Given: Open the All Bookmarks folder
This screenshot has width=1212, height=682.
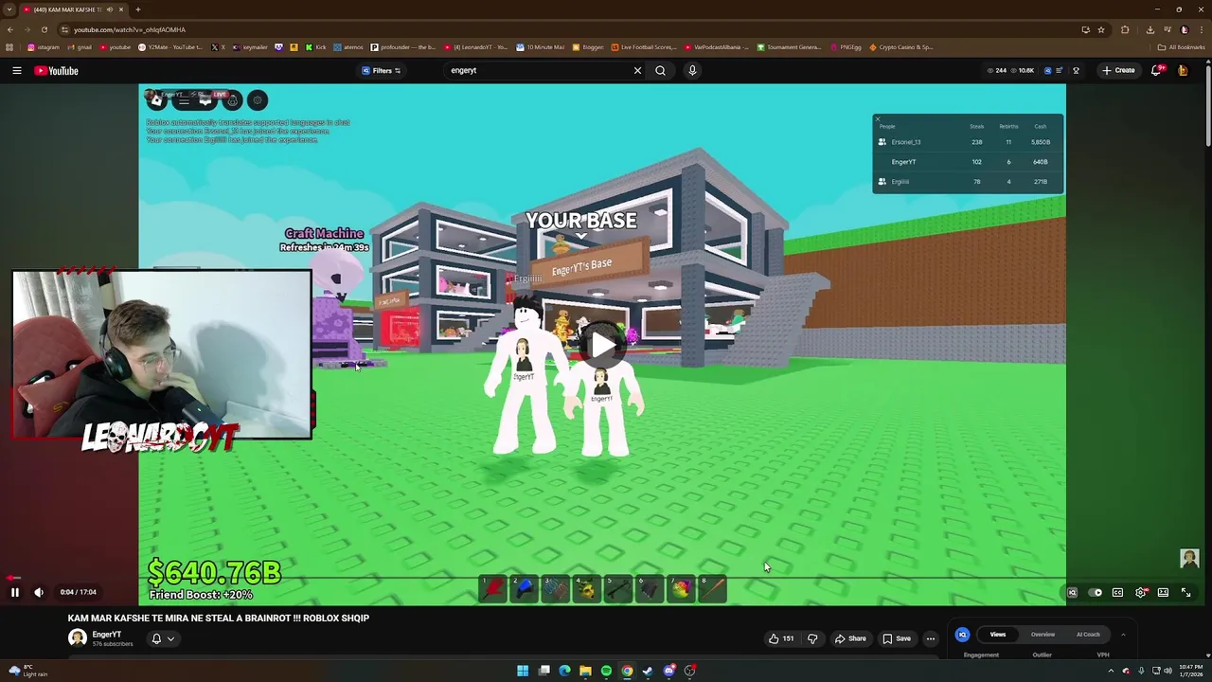Looking at the screenshot, I should 1181,46.
